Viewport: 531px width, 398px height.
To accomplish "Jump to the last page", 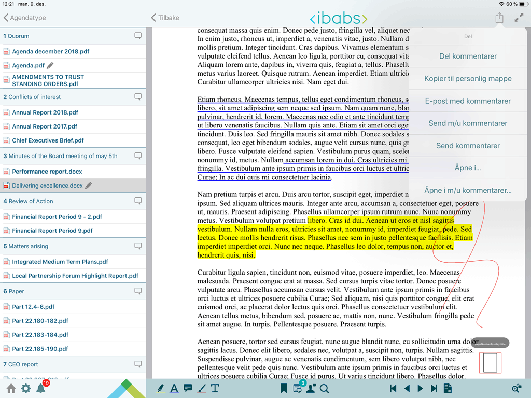I will [x=434, y=389].
